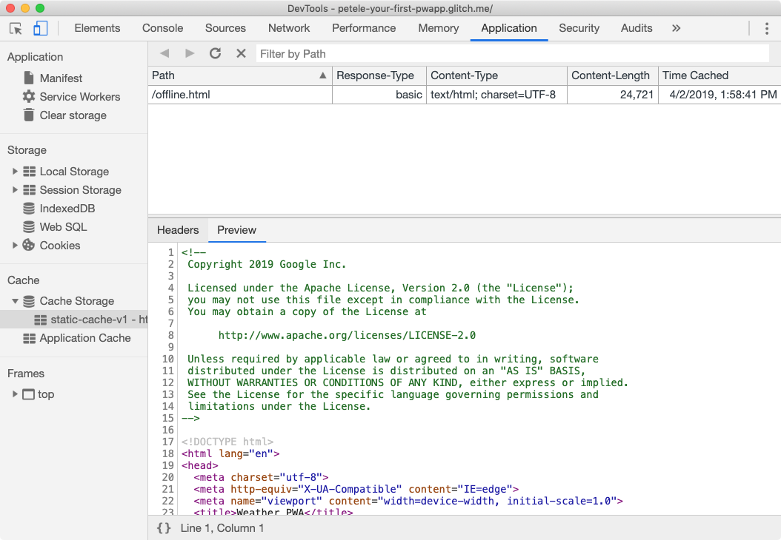Expand the Local Storage tree node

click(15, 172)
